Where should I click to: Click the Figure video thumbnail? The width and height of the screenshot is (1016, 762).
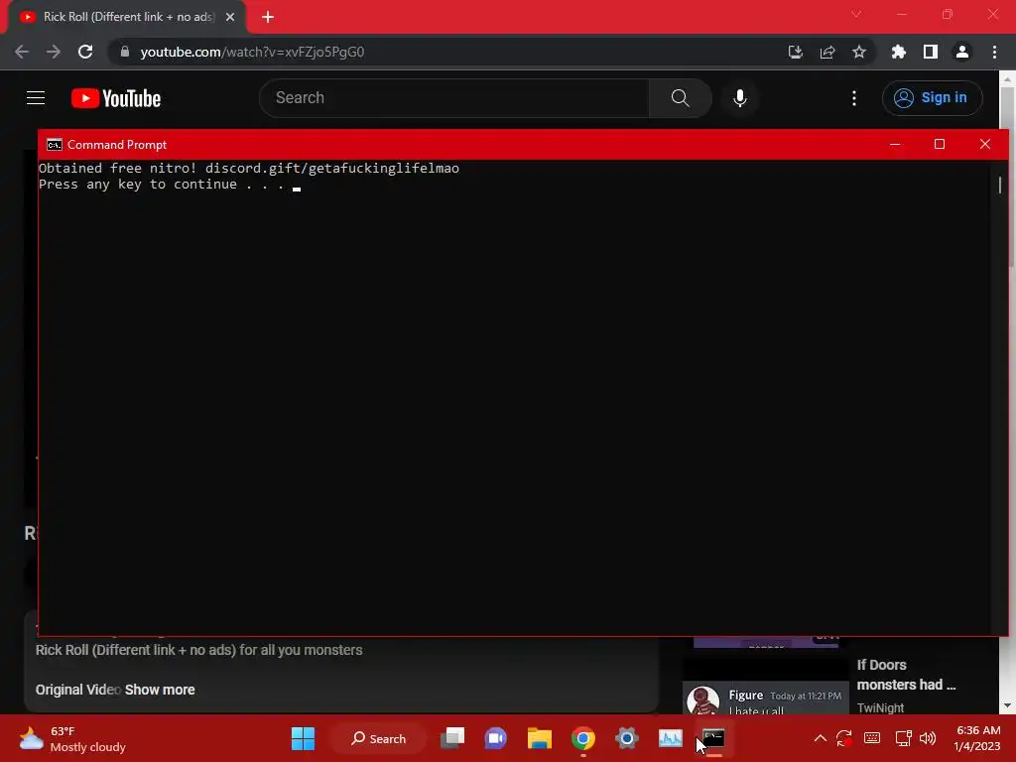(765, 688)
